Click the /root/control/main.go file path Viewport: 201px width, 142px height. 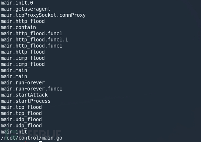coord(31,138)
